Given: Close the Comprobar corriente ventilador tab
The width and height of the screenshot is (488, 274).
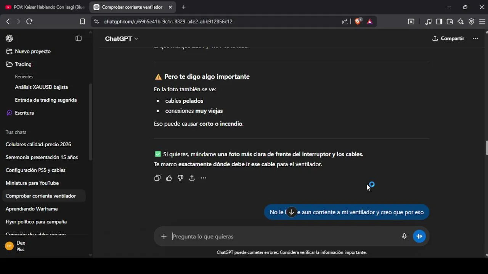Looking at the screenshot, I should click(170, 7).
